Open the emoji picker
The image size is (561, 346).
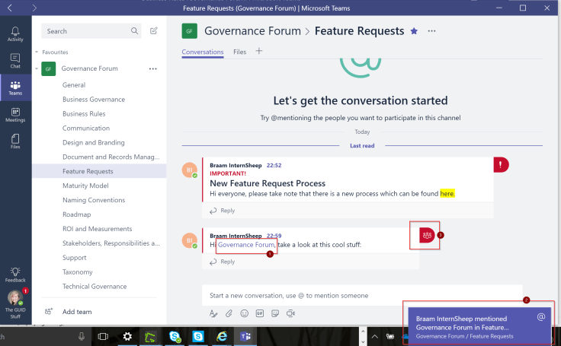(x=244, y=313)
